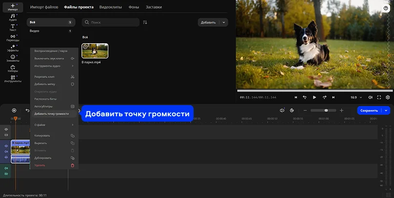Screen dimensions: 394x198
Task: Click the sort order icon next to search
Action: pyautogui.click(x=145, y=22)
